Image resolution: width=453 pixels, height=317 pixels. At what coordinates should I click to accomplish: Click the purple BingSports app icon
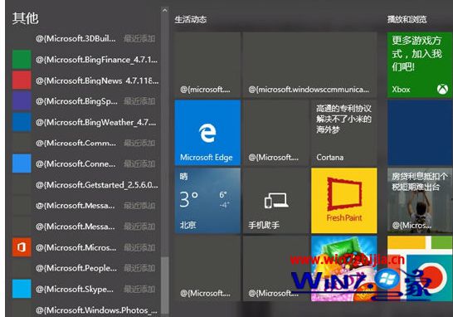[22, 101]
